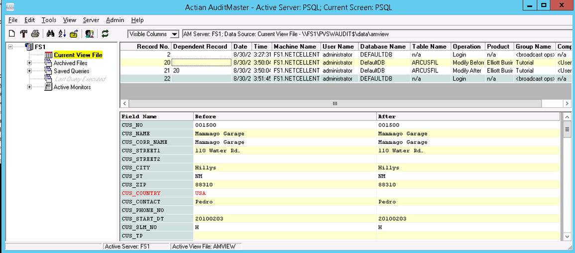Select record number 2 row
The height and width of the screenshot is (253, 575).
tap(345, 55)
